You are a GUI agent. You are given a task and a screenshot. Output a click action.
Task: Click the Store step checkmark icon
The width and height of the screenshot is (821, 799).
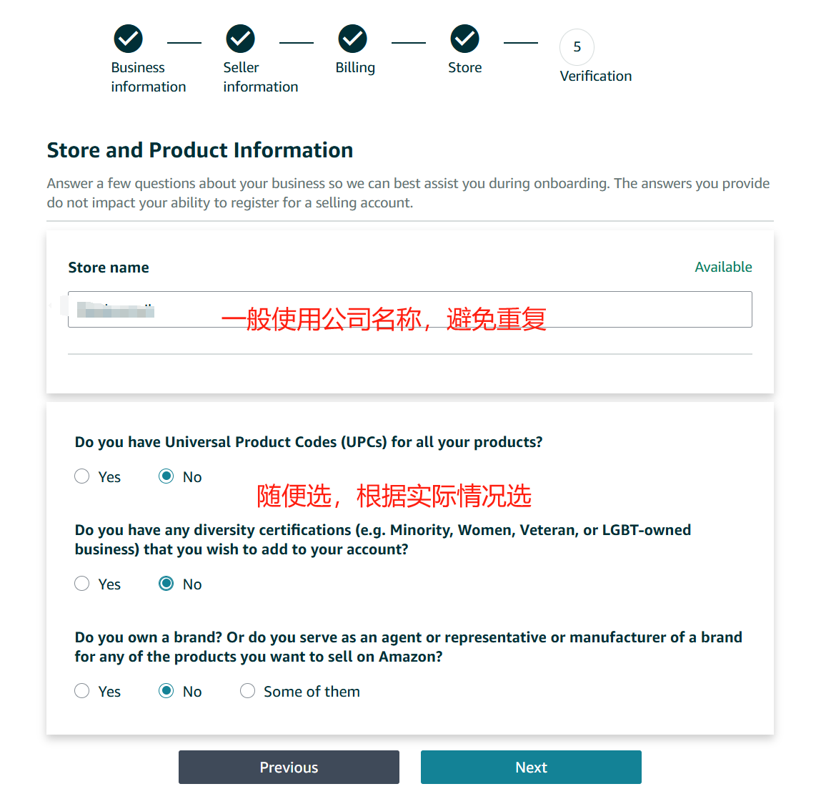point(465,39)
